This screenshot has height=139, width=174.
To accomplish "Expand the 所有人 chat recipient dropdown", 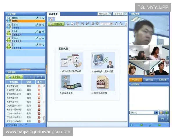I will (x=156, y=112).
